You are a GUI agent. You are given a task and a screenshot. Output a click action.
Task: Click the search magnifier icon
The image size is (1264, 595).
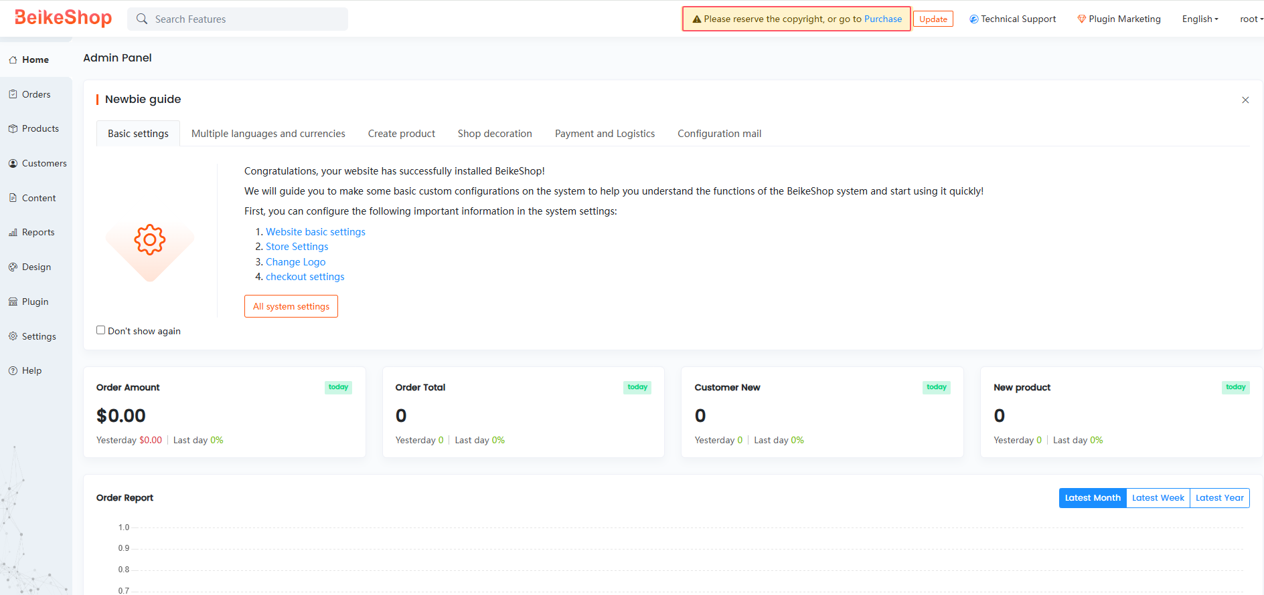click(142, 19)
